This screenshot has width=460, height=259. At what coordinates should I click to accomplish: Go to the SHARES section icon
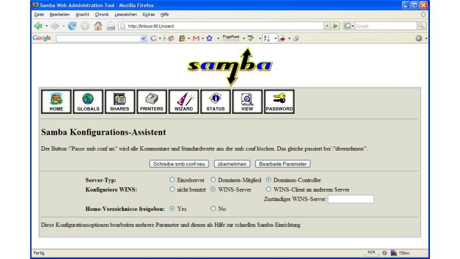coord(120,101)
